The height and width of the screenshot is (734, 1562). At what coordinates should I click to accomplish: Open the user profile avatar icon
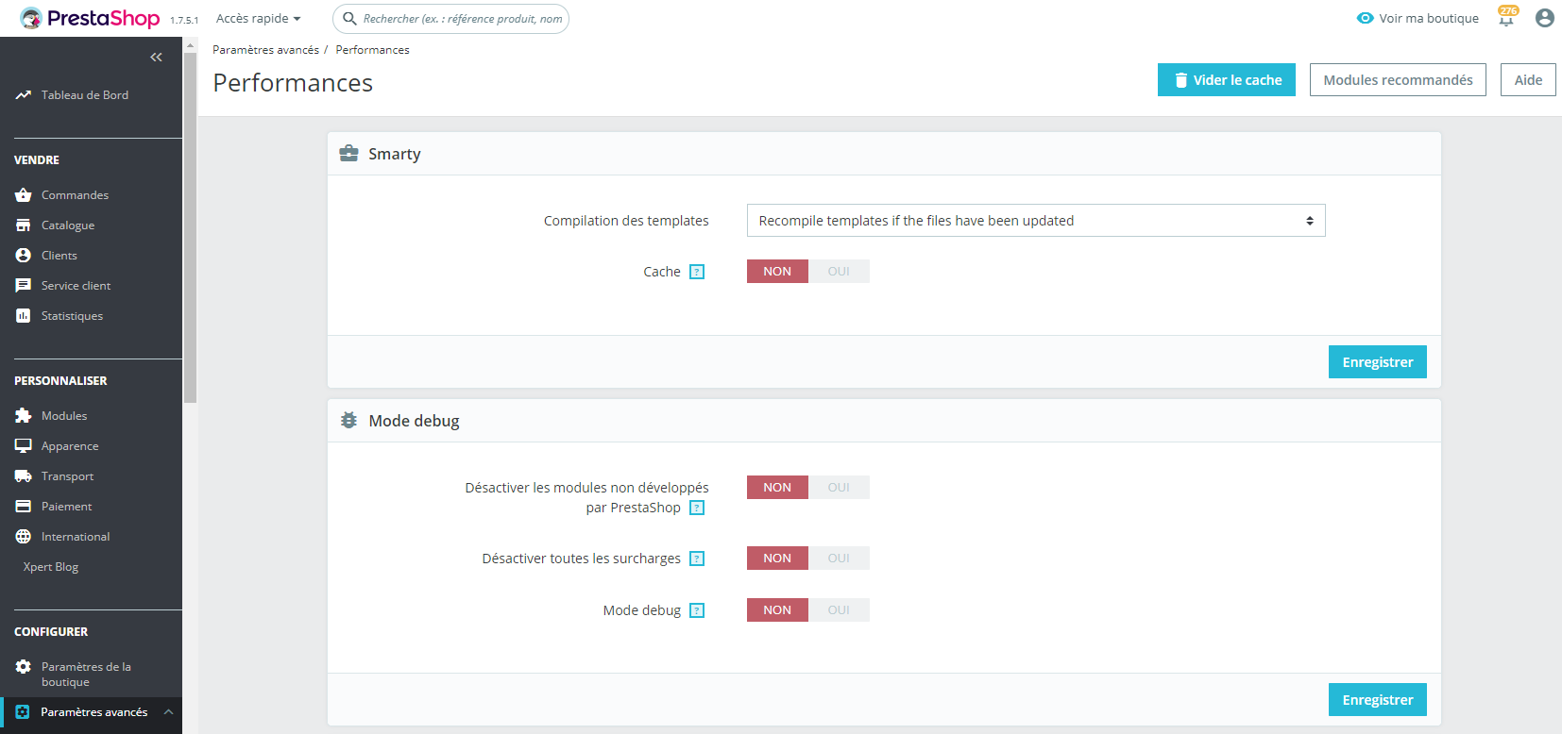click(x=1545, y=18)
